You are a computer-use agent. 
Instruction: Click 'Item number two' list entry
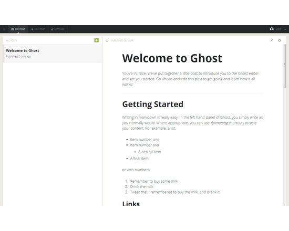(x=145, y=145)
